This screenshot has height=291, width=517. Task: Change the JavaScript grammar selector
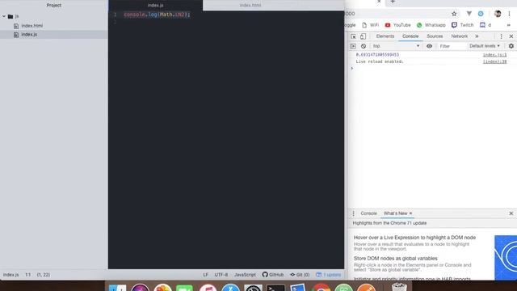coord(245,275)
